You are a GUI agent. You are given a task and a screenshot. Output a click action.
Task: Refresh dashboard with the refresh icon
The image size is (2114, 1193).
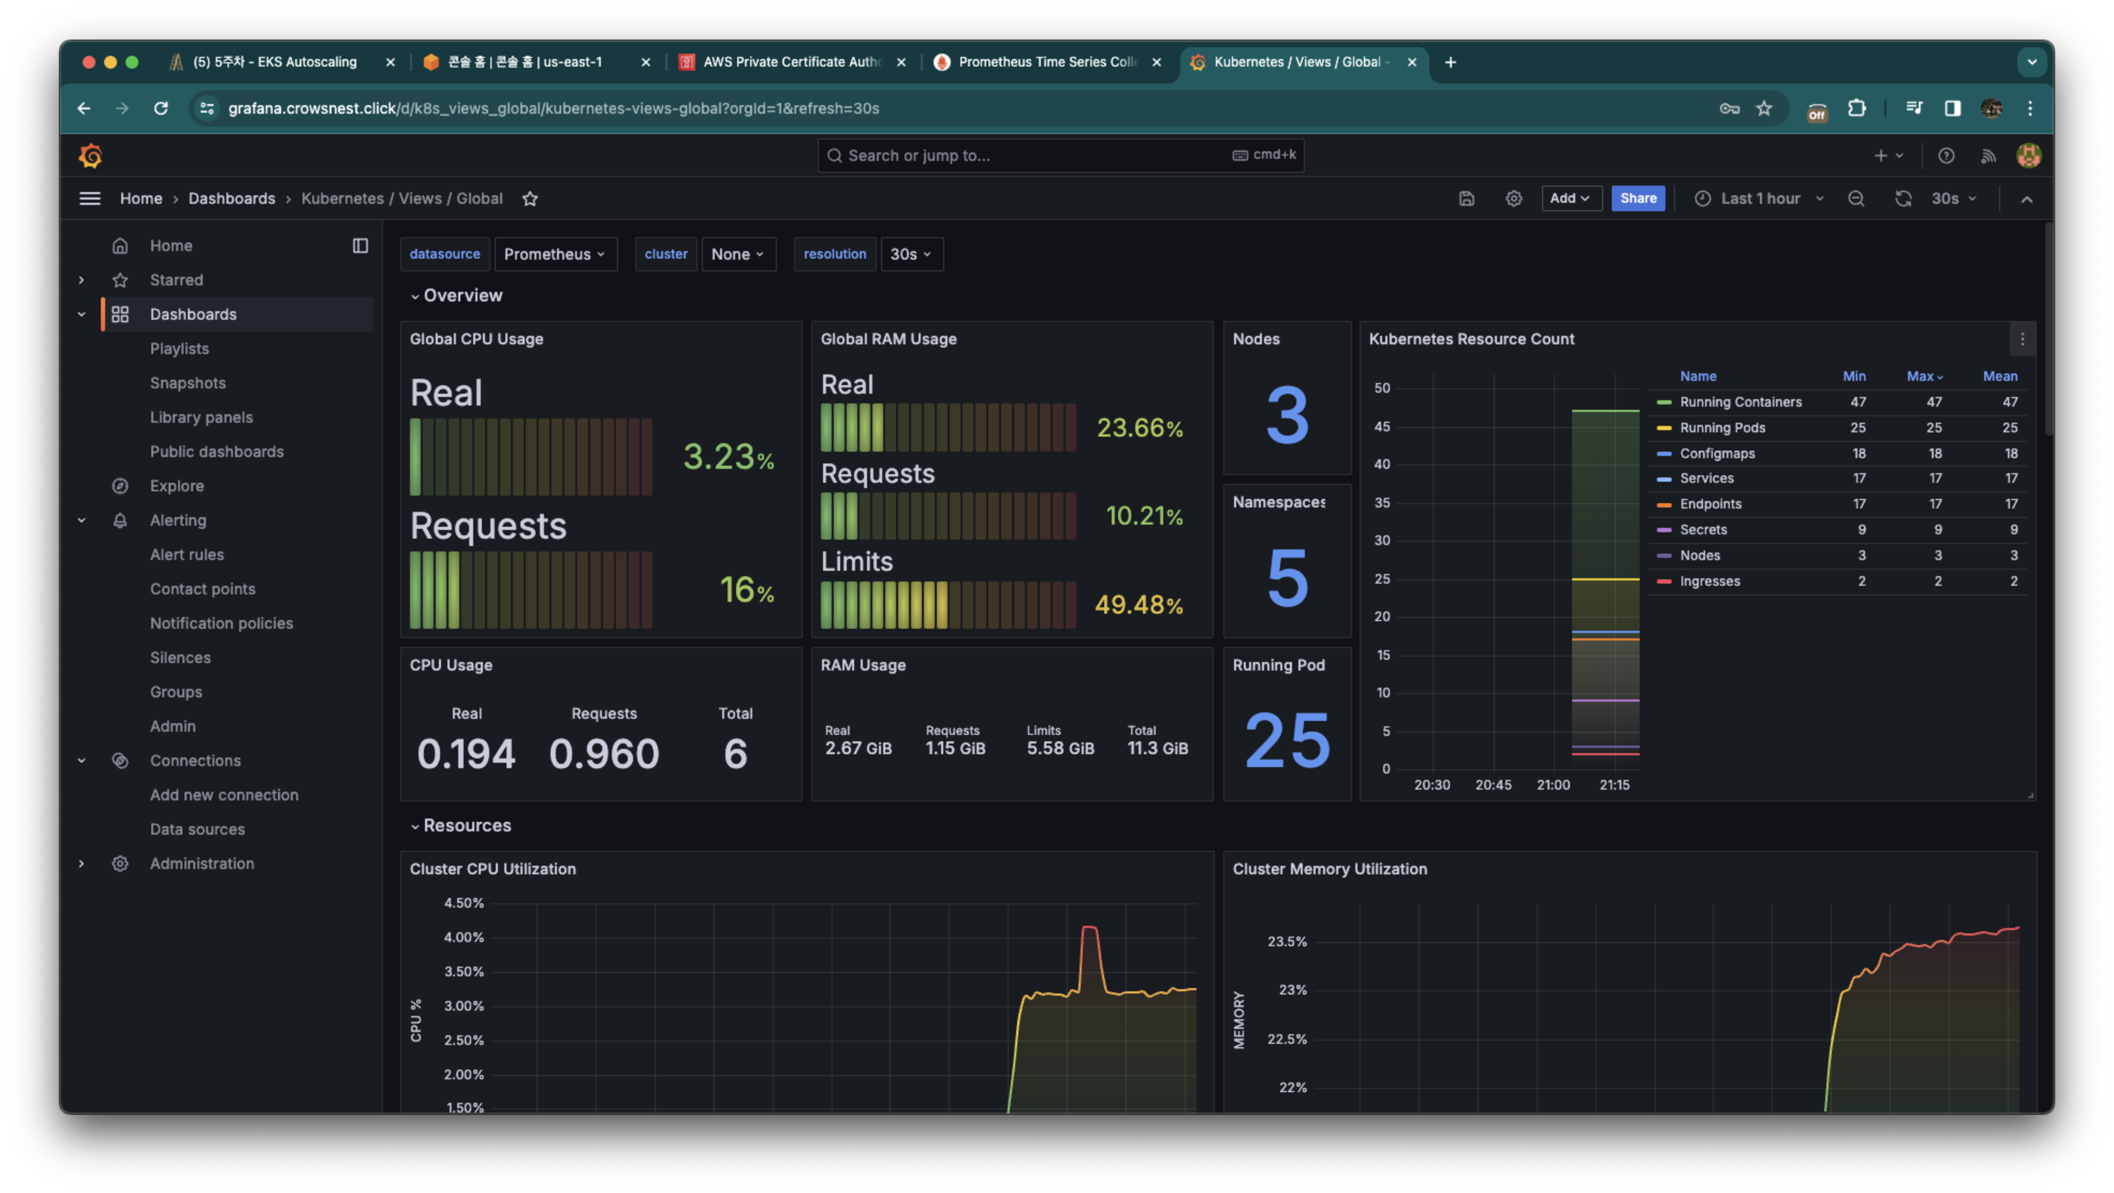[1903, 198]
